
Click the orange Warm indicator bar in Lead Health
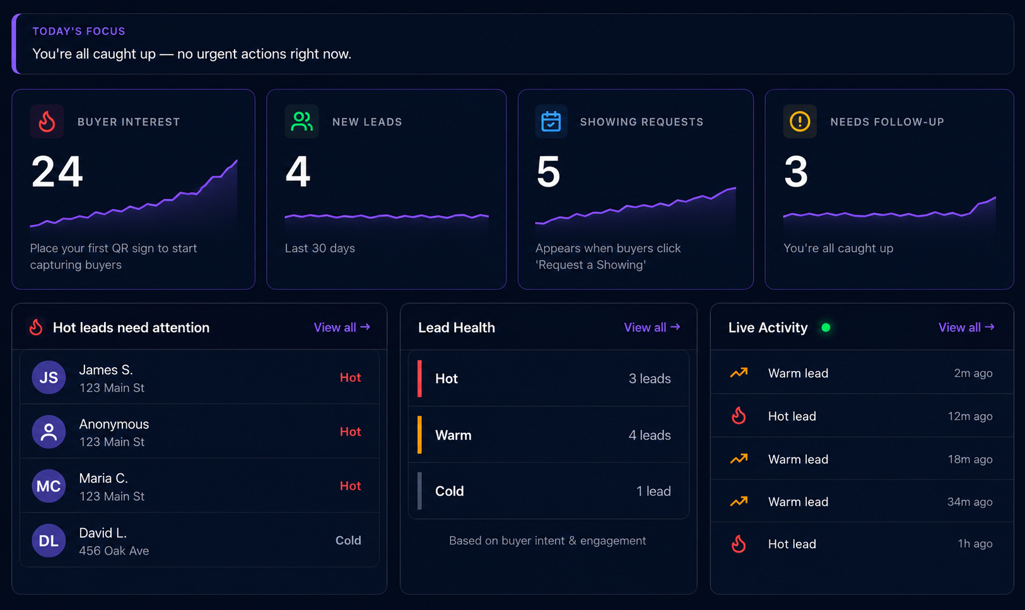coord(419,435)
